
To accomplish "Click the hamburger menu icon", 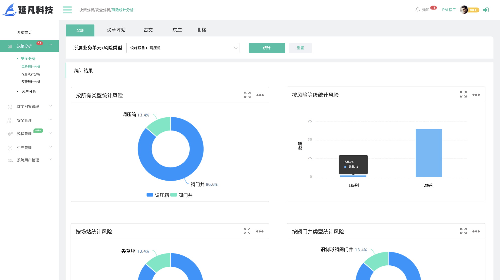I will pos(67,10).
